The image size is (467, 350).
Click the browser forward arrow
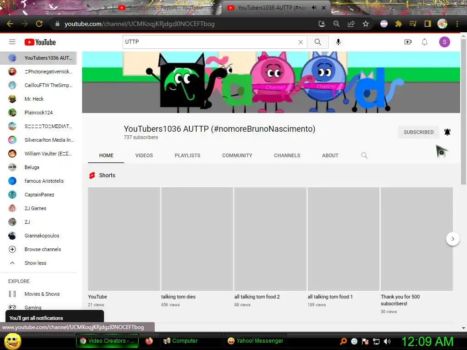coord(25,24)
